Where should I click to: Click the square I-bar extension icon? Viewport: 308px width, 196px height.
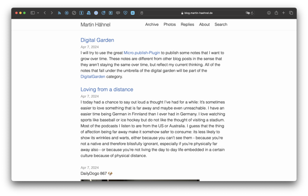pyautogui.click(x=81, y=13)
